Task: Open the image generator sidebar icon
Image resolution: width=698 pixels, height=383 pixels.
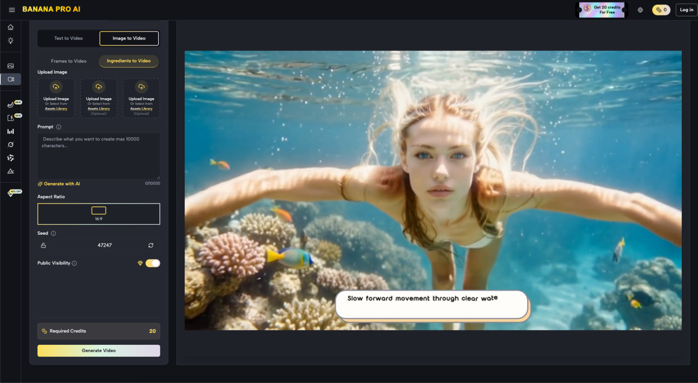Action: click(11, 66)
